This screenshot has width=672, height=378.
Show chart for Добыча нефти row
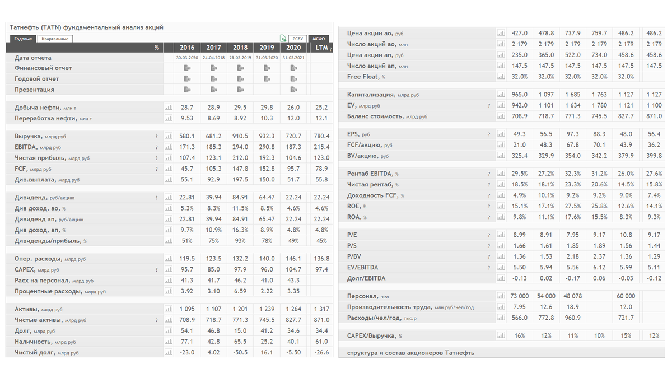168,107
